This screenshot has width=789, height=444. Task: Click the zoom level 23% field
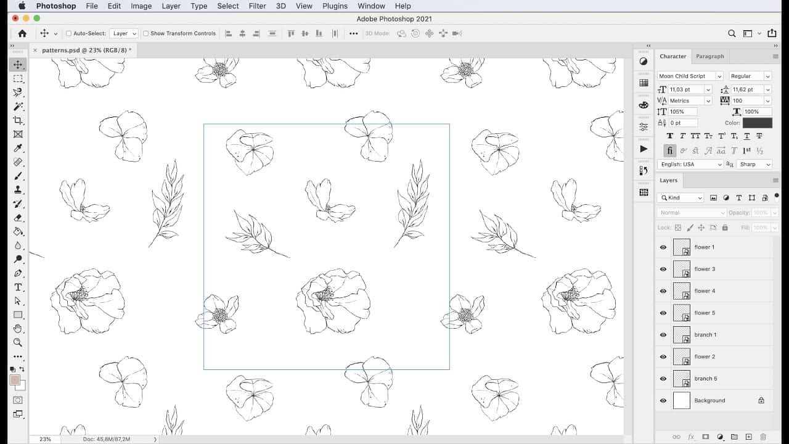45,439
